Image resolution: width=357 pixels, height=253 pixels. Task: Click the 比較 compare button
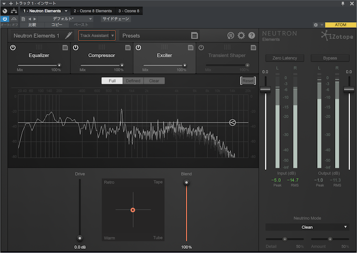32,25
